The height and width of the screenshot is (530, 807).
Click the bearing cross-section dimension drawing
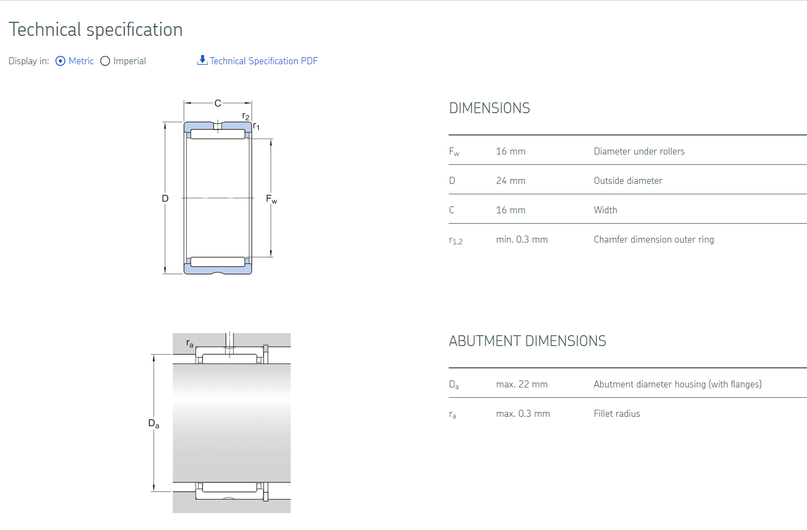point(219,188)
